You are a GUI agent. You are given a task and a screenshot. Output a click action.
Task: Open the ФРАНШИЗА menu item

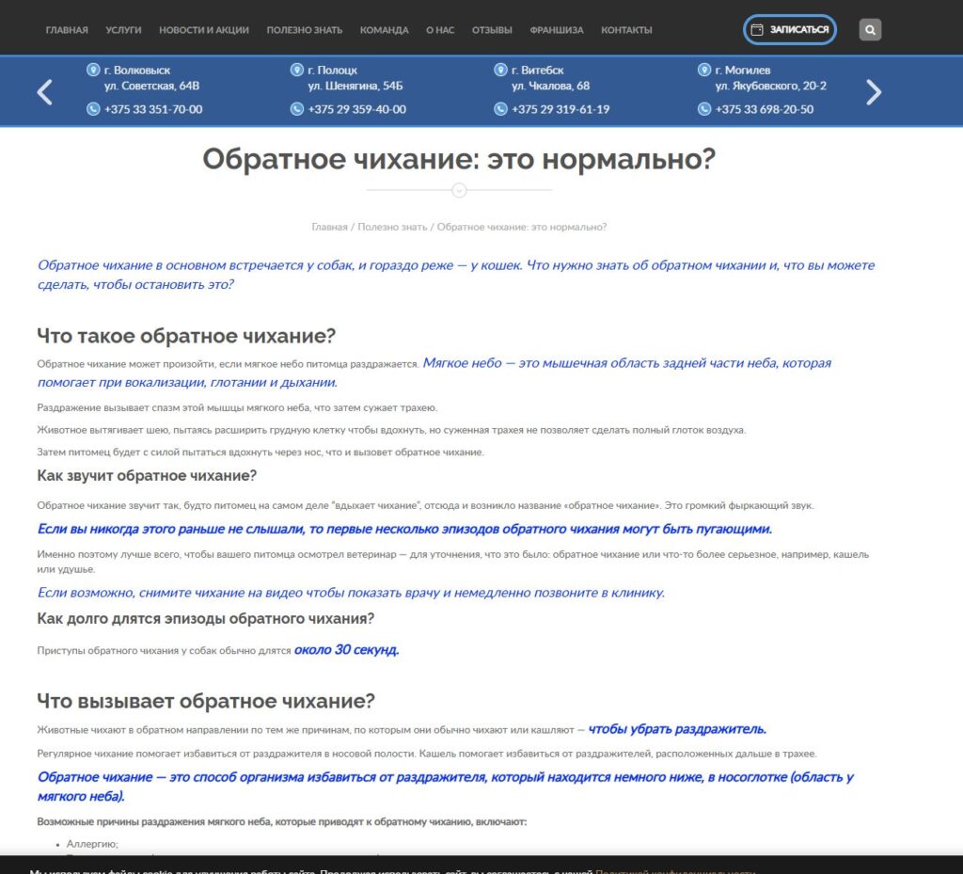pos(557,30)
